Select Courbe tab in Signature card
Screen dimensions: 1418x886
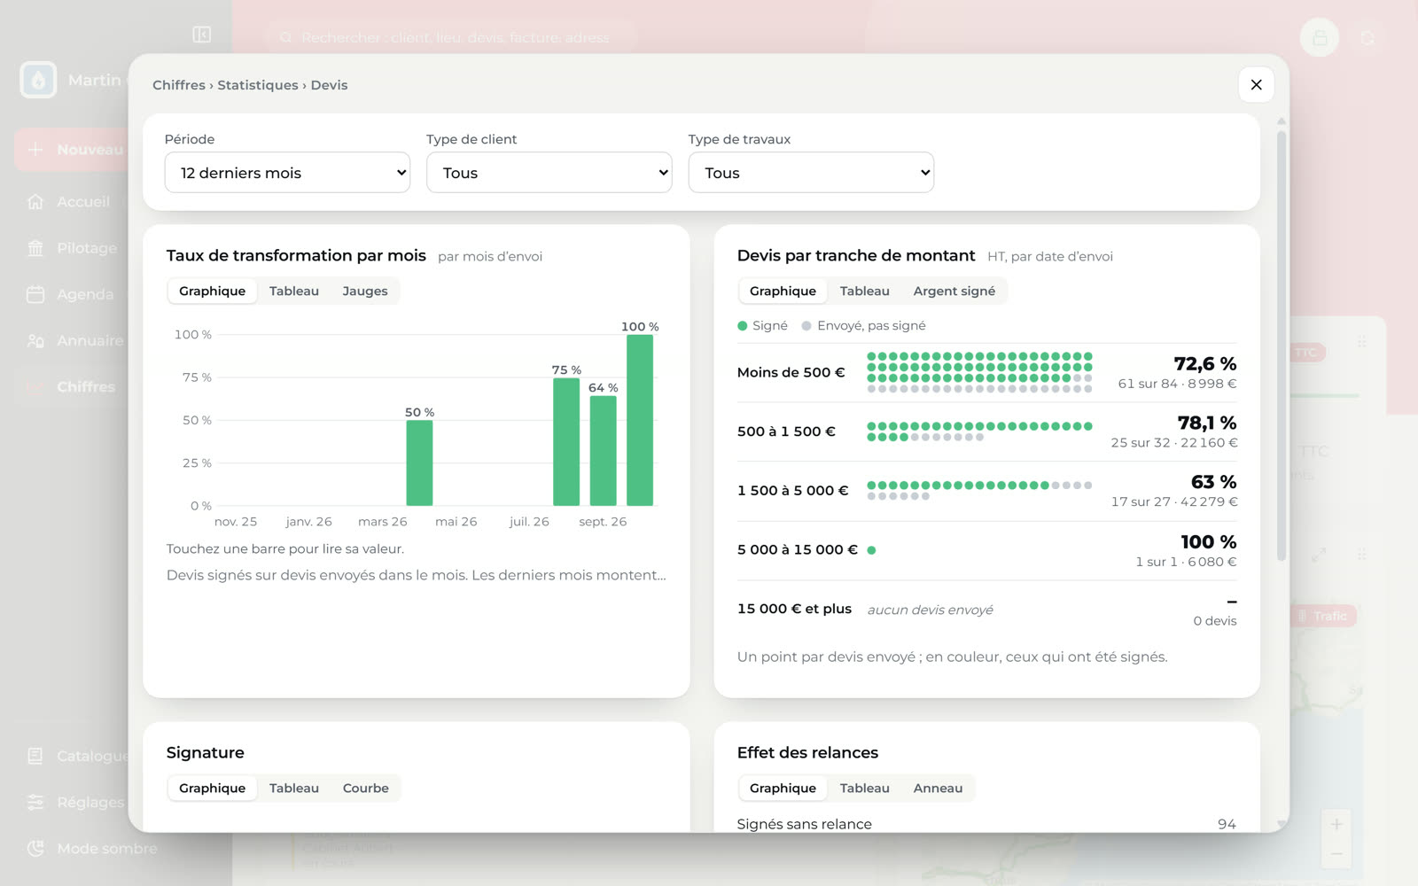366,788
